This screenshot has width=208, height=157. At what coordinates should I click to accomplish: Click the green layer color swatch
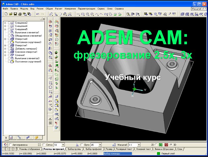point(158,154)
